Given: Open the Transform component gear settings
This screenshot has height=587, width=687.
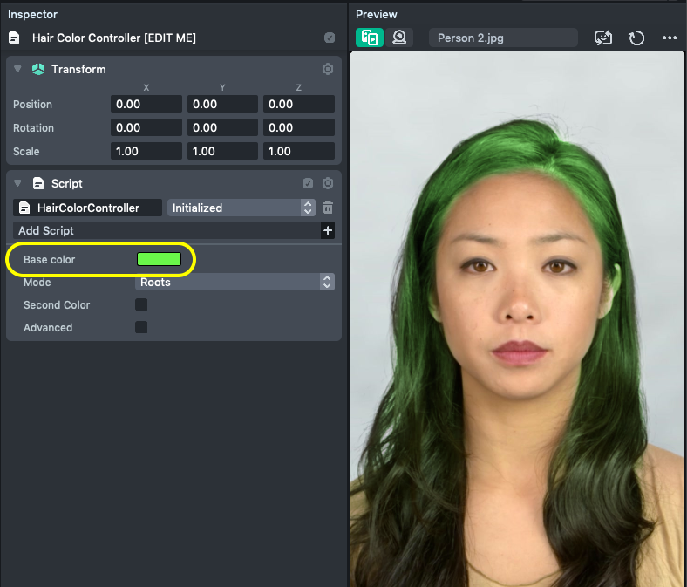Looking at the screenshot, I should pyautogui.click(x=328, y=69).
